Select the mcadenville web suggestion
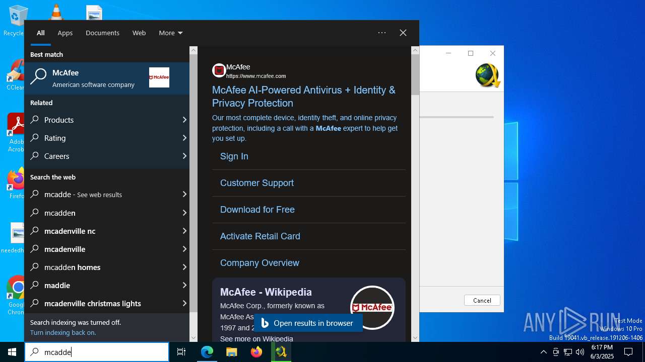Image resolution: width=645 pixels, height=362 pixels. point(107,249)
